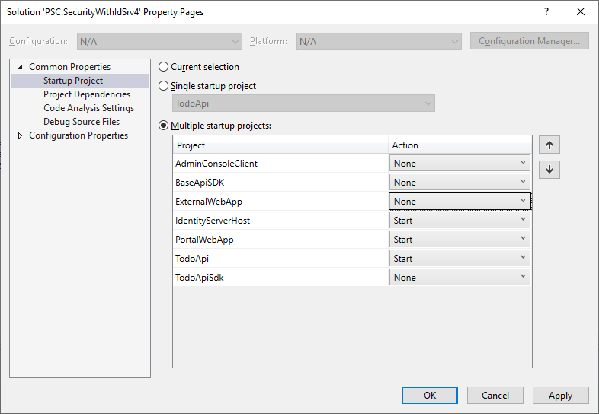The image size is (599, 414).
Task: Select the ExternalWebApp project row
Action: [x=280, y=202]
